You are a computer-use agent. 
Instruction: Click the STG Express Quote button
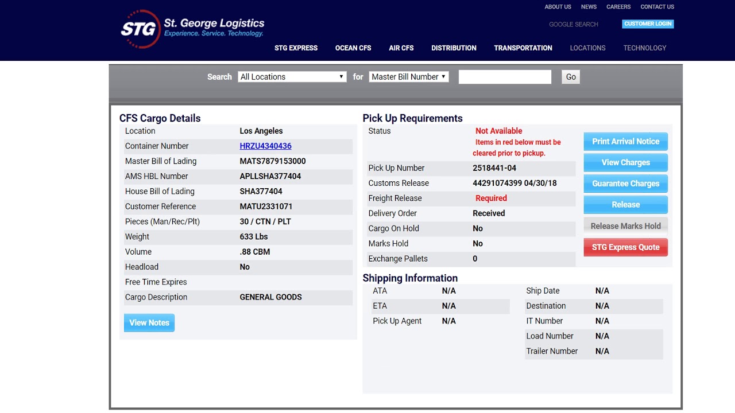(x=626, y=247)
